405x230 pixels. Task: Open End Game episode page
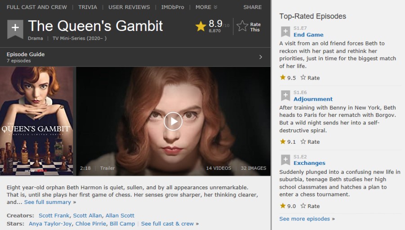click(x=308, y=35)
